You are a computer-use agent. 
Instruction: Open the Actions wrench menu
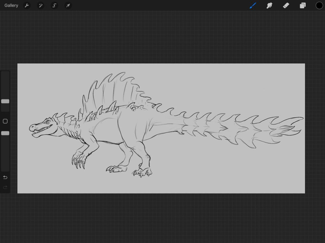point(27,6)
